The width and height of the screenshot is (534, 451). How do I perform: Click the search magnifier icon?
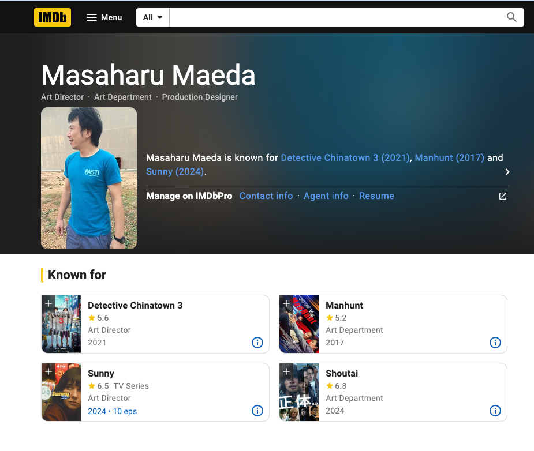(511, 17)
